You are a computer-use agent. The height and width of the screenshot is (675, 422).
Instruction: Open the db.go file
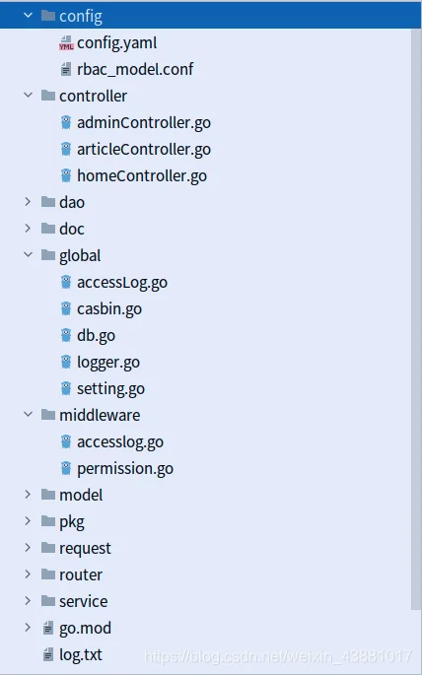click(96, 336)
